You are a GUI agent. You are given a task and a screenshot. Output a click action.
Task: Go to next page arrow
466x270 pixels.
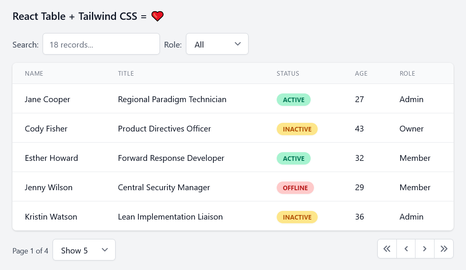click(425, 248)
